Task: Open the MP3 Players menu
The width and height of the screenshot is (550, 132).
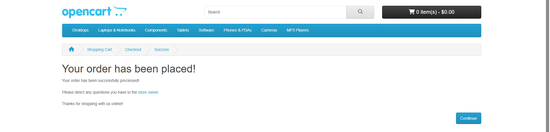Action: pyautogui.click(x=298, y=30)
